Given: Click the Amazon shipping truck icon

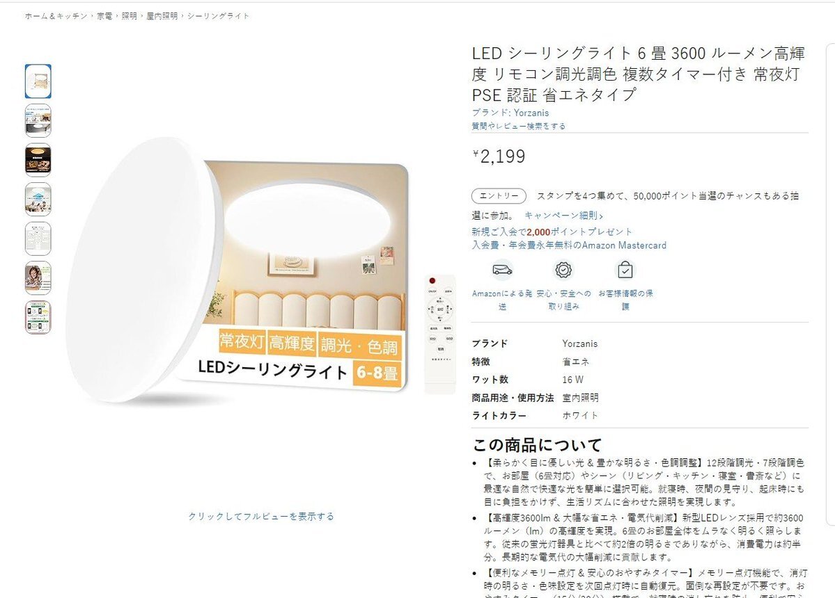Looking at the screenshot, I should click(502, 270).
